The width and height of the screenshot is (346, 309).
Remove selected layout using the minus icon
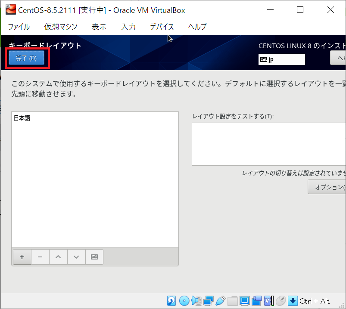[x=40, y=257]
